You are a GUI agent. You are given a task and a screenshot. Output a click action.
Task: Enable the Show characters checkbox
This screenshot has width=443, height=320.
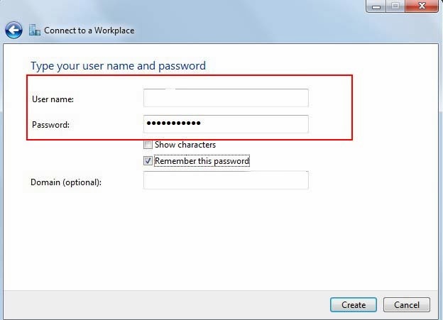click(148, 145)
